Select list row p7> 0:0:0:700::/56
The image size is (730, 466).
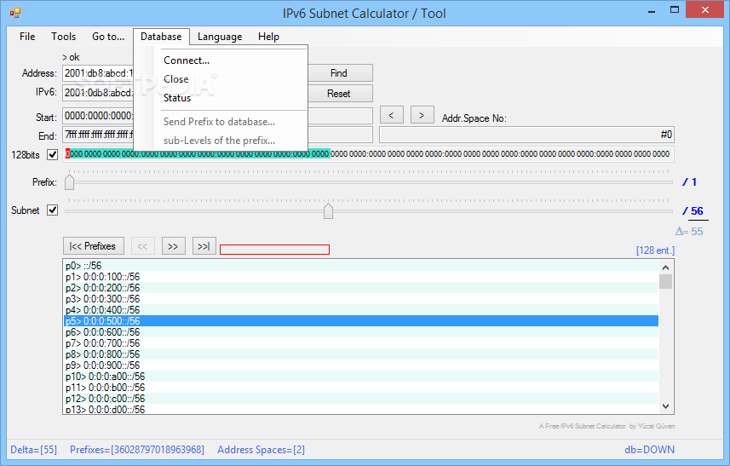(x=361, y=343)
